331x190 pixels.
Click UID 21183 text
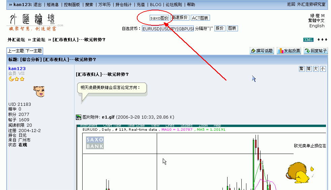tap(20, 104)
